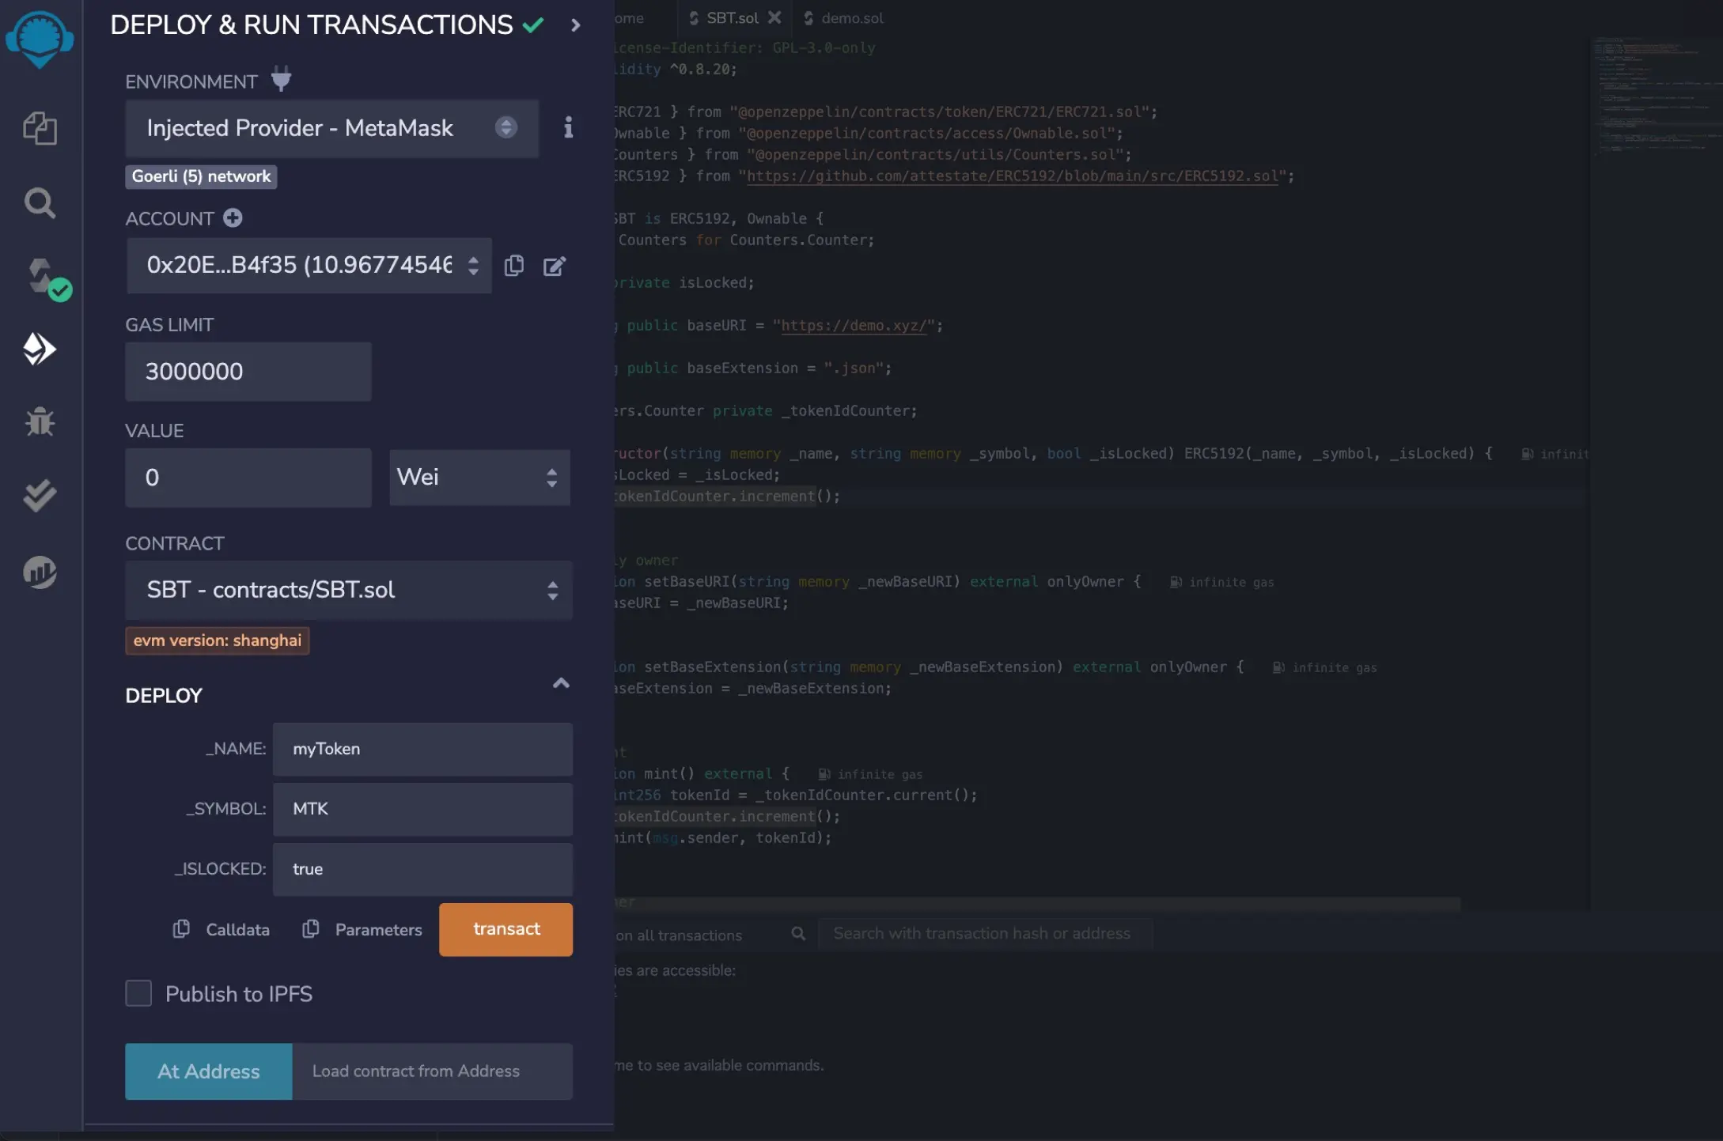Viewport: 1723px width, 1141px height.
Task: Open the Search in files icon
Action: point(40,203)
